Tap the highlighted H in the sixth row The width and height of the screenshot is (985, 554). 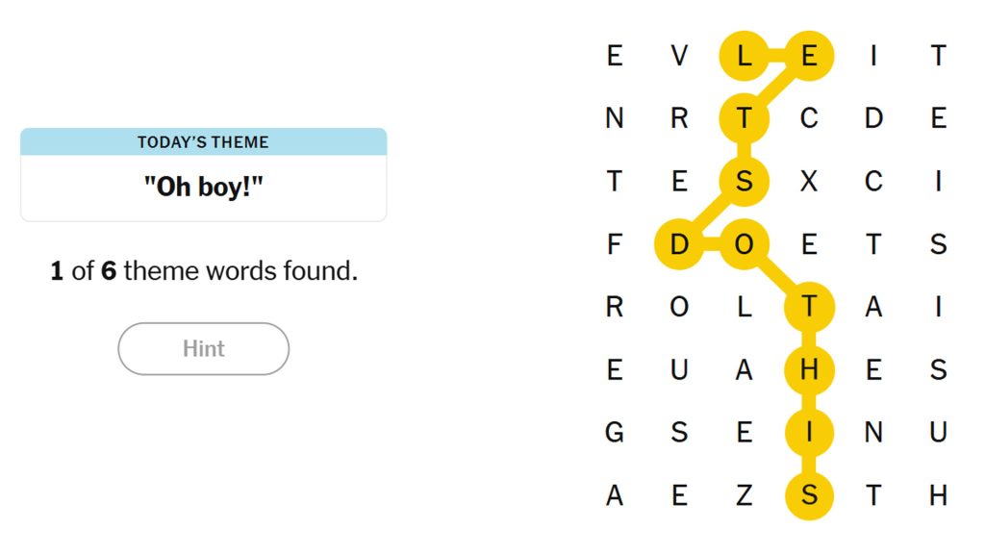809,369
